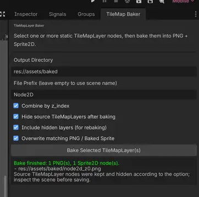Toggle Include hidden layers checkbox
This screenshot has height=197, width=199.
pos(16,128)
